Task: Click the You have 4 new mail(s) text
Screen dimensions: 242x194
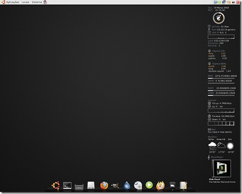Action: (x=219, y=132)
